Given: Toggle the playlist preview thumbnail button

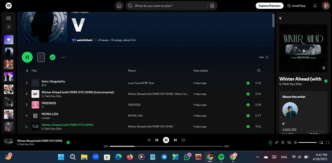Looking at the screenshot, I should [41, 57].
